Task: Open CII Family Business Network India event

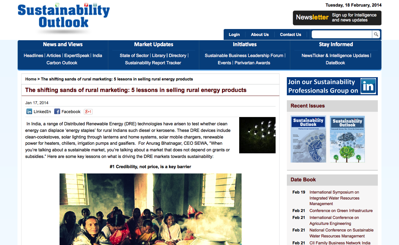Action: [x=340, y=243]
